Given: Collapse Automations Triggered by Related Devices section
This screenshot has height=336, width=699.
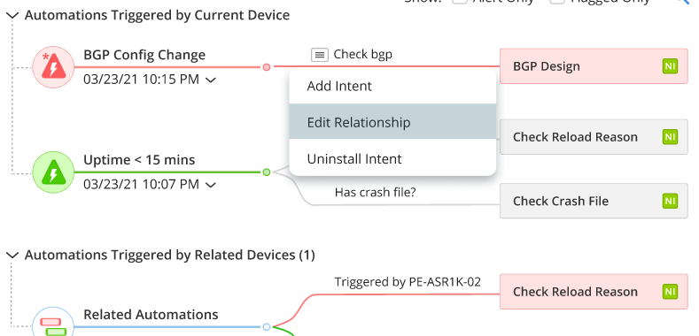Looking at the screenshot, I should (x=13, y=255).
